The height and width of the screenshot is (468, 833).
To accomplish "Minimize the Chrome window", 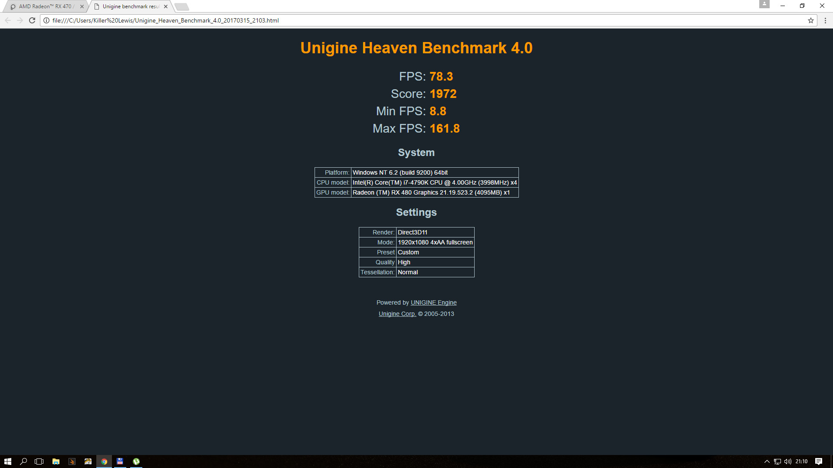I will point(783,6).
